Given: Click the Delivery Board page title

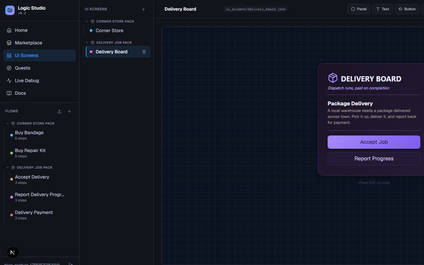Looking at the screenshot, I should [180, 9].
